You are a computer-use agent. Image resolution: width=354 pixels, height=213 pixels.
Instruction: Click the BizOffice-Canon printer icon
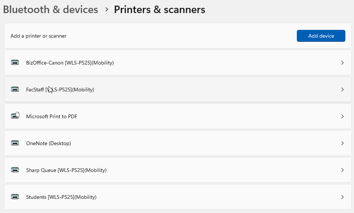[x=15, y=63]
